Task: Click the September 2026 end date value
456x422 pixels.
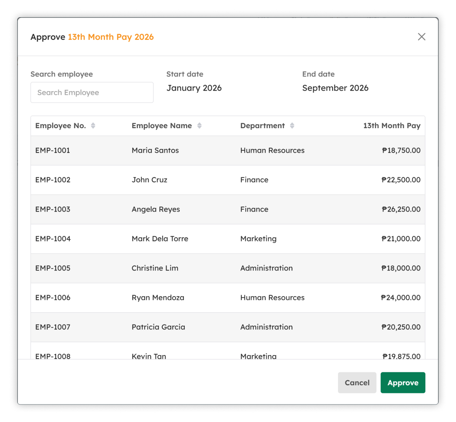Action: click(x=335, y=88)
